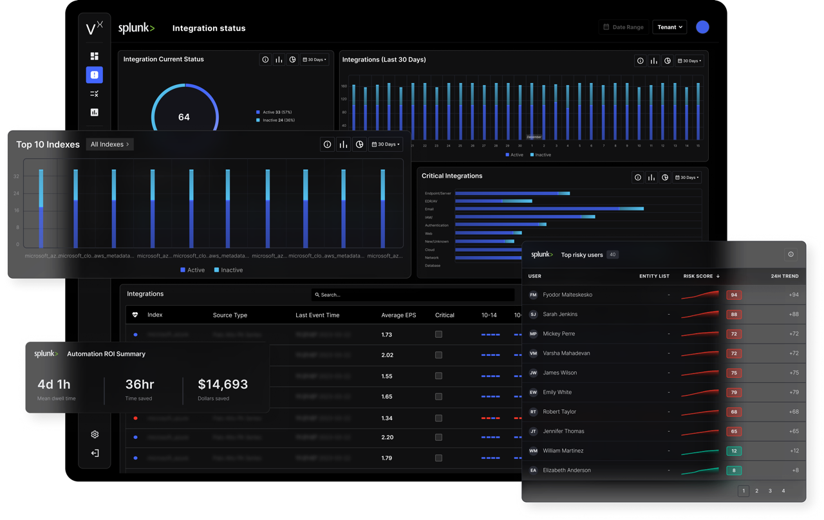Viewport: 824px width, 520px height.
Task: Open info icon in Integration Current Status
Action: tap(265, 59)
